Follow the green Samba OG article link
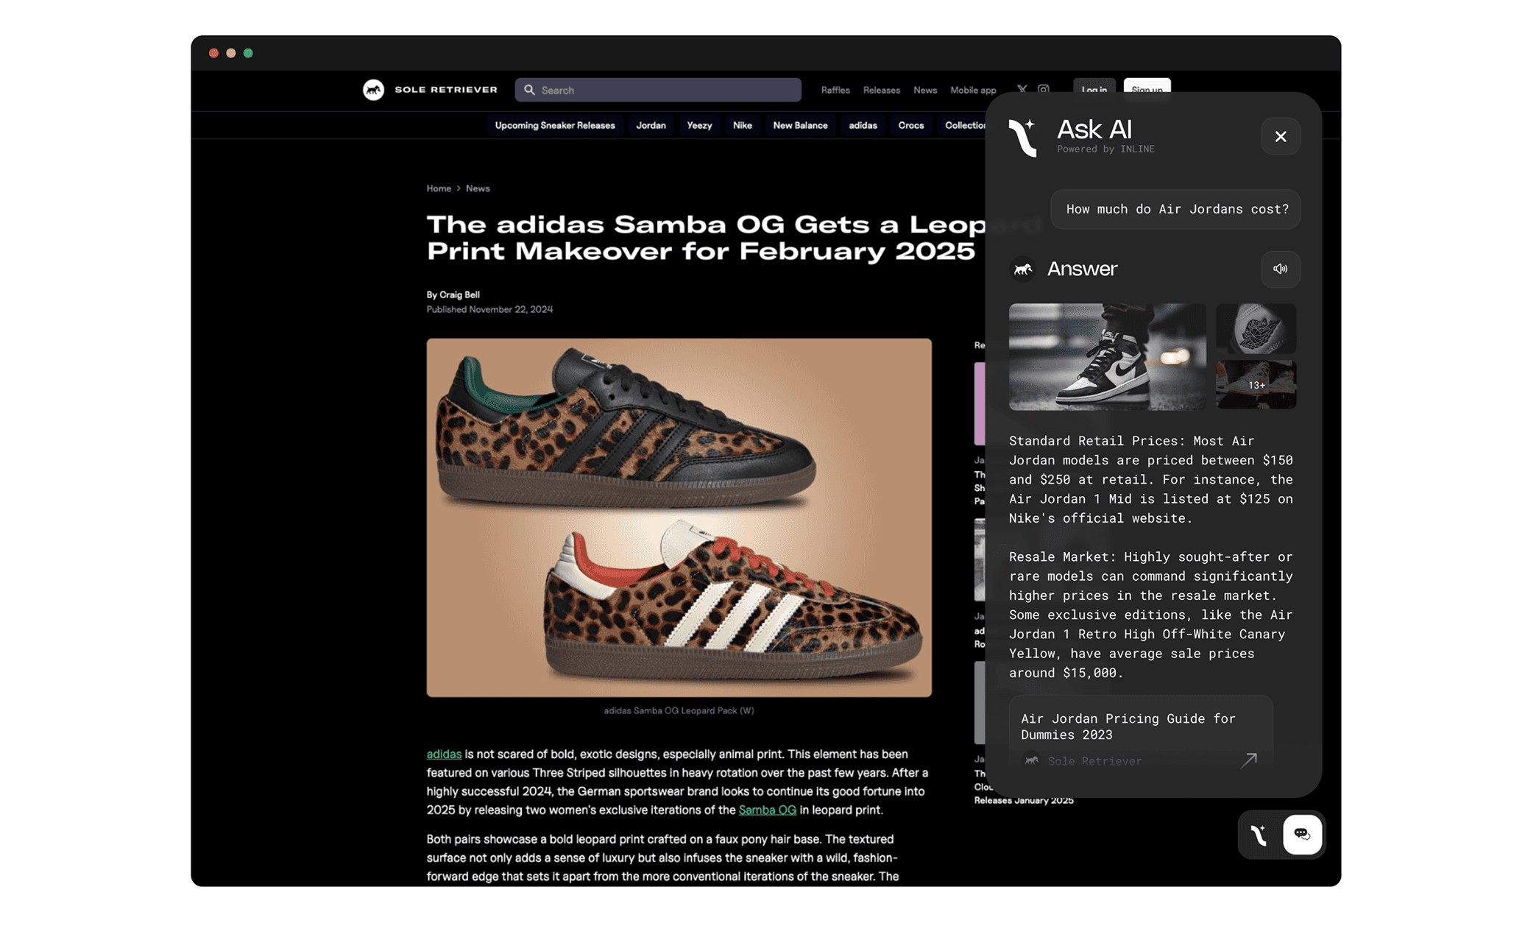Viewport: 1525px width, 926px height. click(x=767, y=810)
